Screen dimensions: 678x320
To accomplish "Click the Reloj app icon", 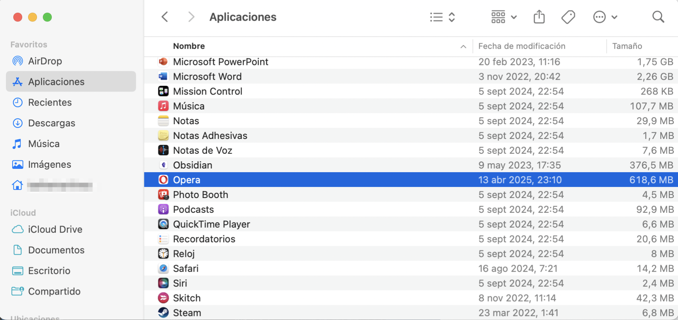I will (163, 254).
